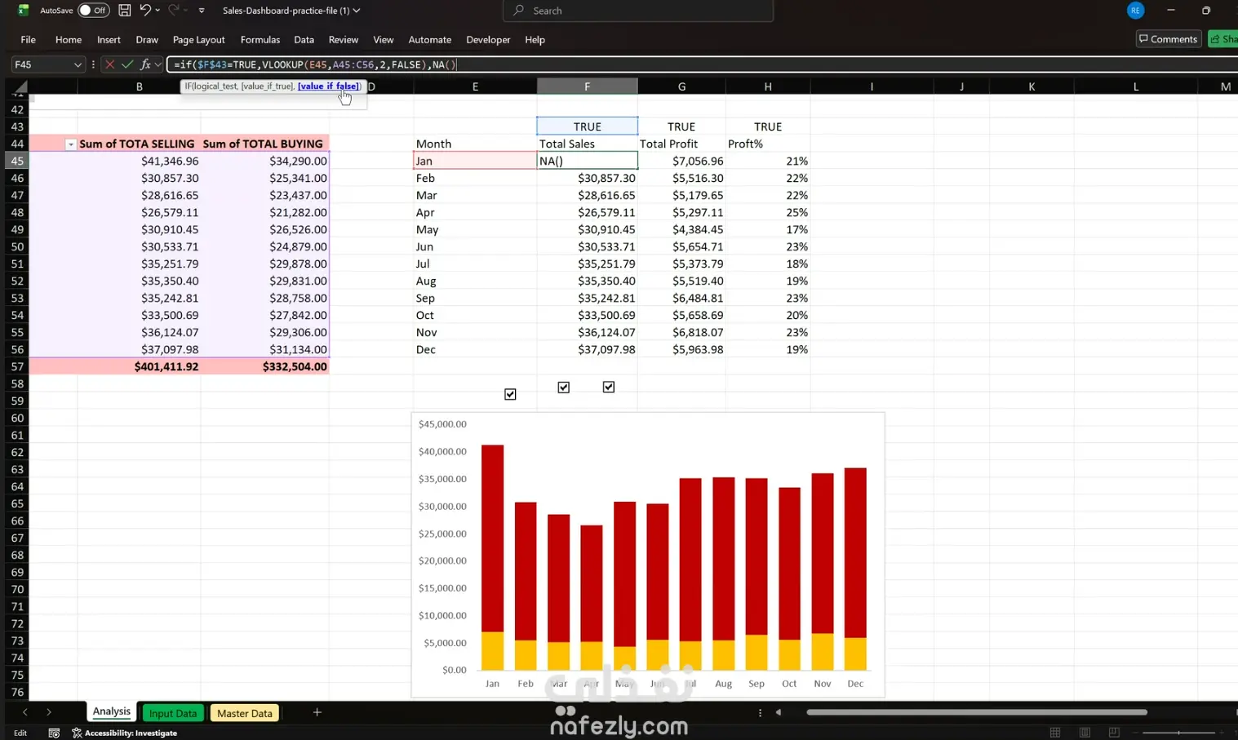Click the Share button
The height and width of the screenshot is (740, 1238).
coord(1223,38)
